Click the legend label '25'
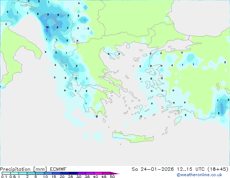This screenshot has height=178, width=230. [x=70, y=177]
